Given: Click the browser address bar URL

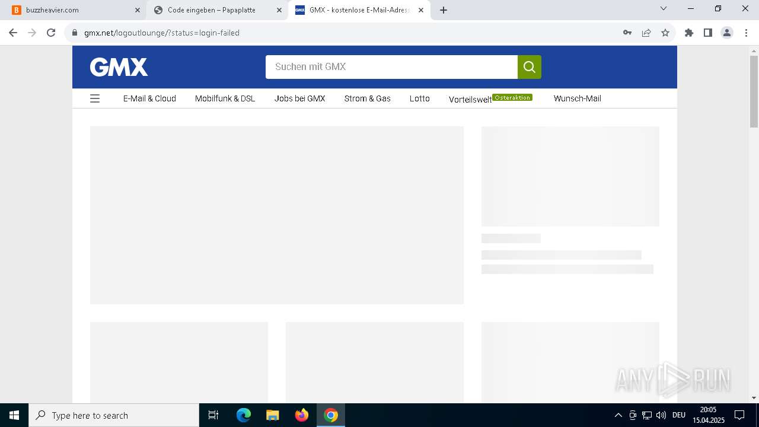Looking at the screenshot, I should tap(162, 33).
